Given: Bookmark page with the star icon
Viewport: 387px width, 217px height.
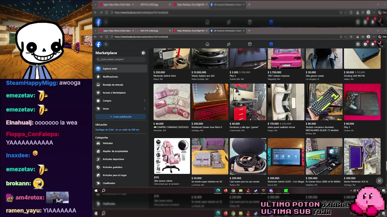Looking at the screenshot, I should (x=346, y=37).
